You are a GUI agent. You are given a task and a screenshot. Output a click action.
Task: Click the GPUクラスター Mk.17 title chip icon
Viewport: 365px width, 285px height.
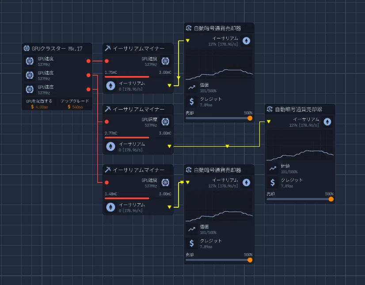27,49
